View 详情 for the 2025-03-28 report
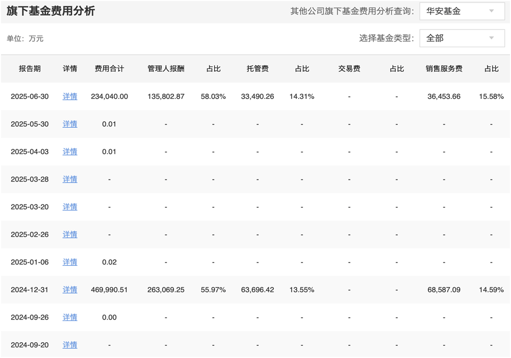This screenshot has width=511, height=358. click(70, 179)
